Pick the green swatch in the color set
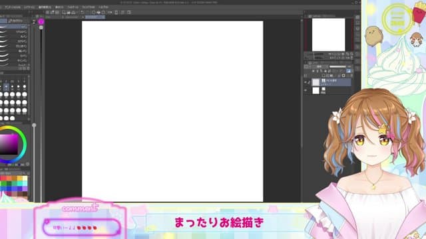426x239 pixels. click(3, 183)
